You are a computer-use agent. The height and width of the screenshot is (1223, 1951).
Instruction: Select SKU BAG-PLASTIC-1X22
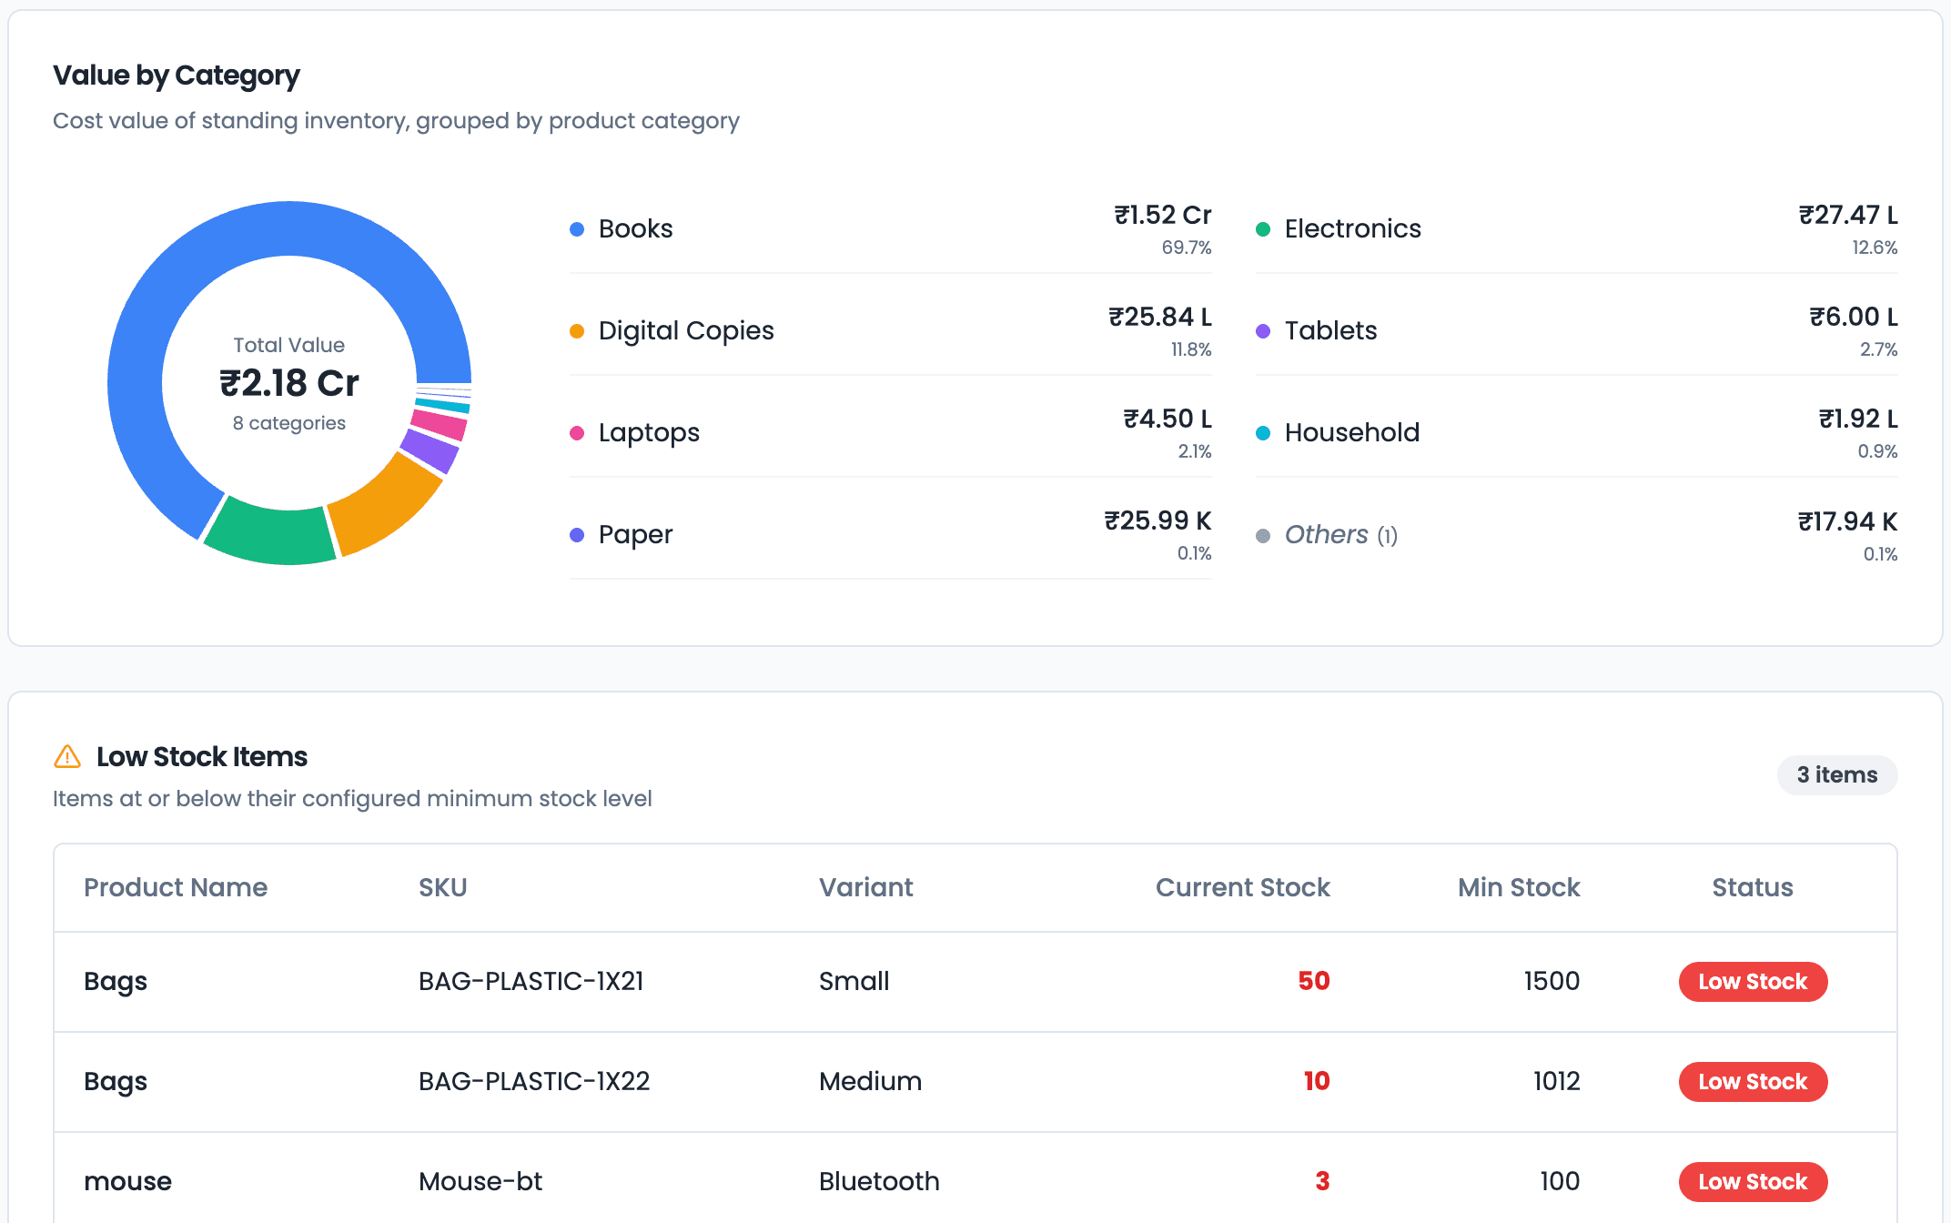pyautogui.click(x=534, y=1082)
